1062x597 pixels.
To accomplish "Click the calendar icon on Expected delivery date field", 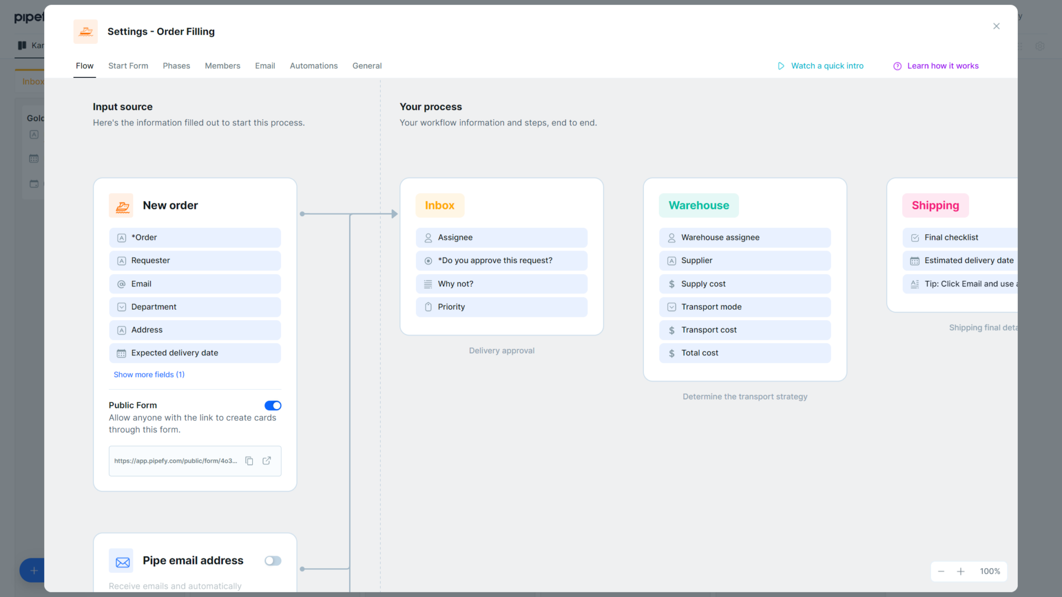I will coord(122,353).
